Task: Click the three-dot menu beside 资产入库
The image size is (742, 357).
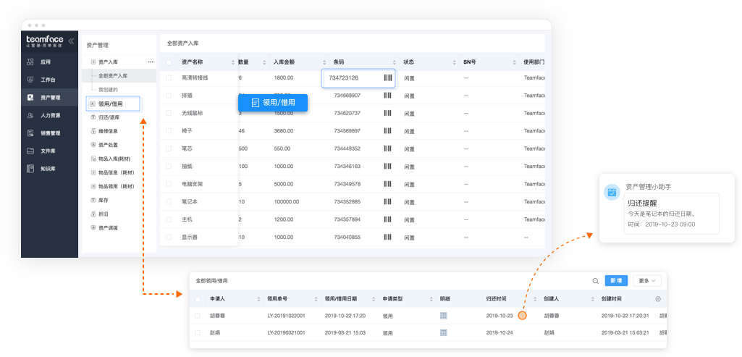Action: point(151,62)
